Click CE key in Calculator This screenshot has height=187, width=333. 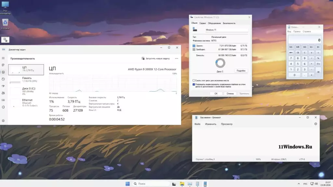[x=298, y=53]
